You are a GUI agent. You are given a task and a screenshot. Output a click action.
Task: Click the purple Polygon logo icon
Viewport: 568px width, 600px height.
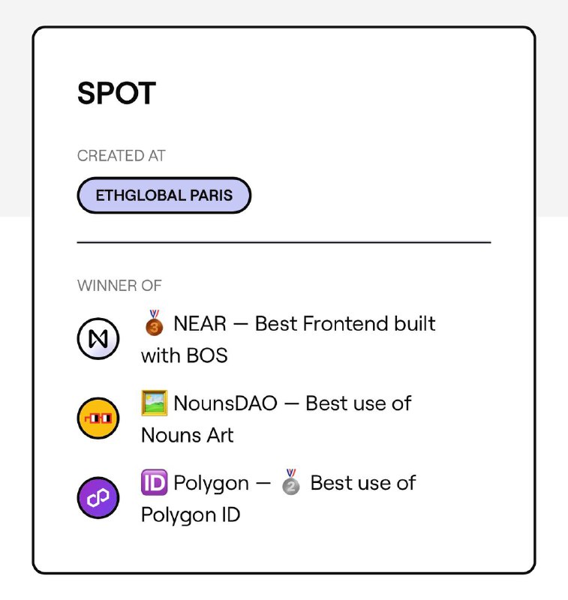(x=98, y=498)
